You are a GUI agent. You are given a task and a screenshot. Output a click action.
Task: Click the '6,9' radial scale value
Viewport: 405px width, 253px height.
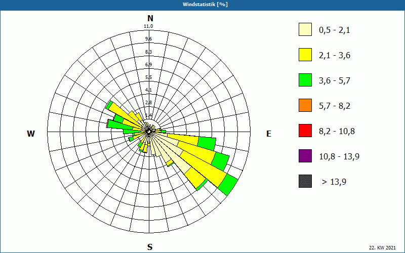coord(148,65)
